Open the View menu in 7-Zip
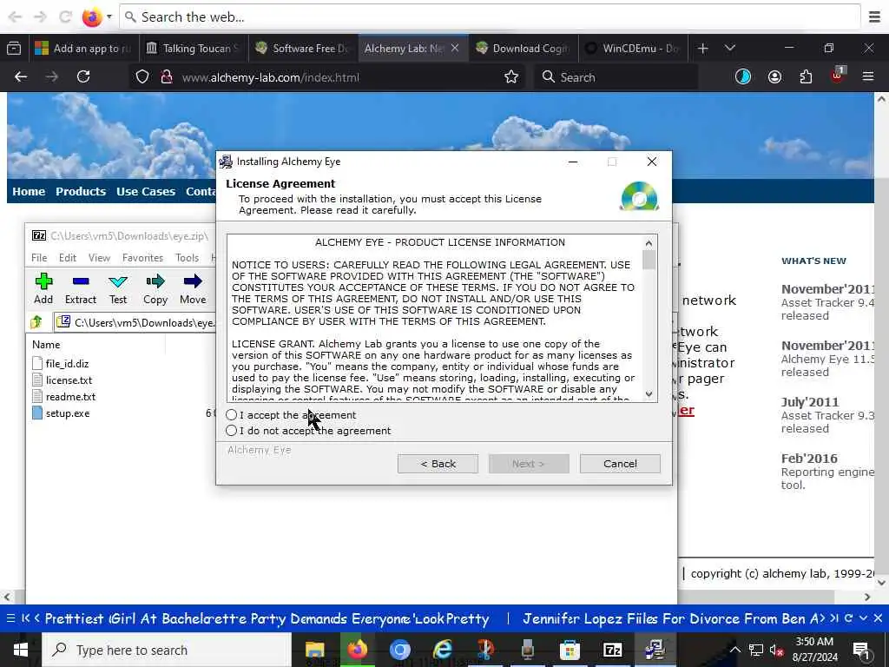Image resolution: width=889 pixels, height=667 pixels. tap(99, 257)
